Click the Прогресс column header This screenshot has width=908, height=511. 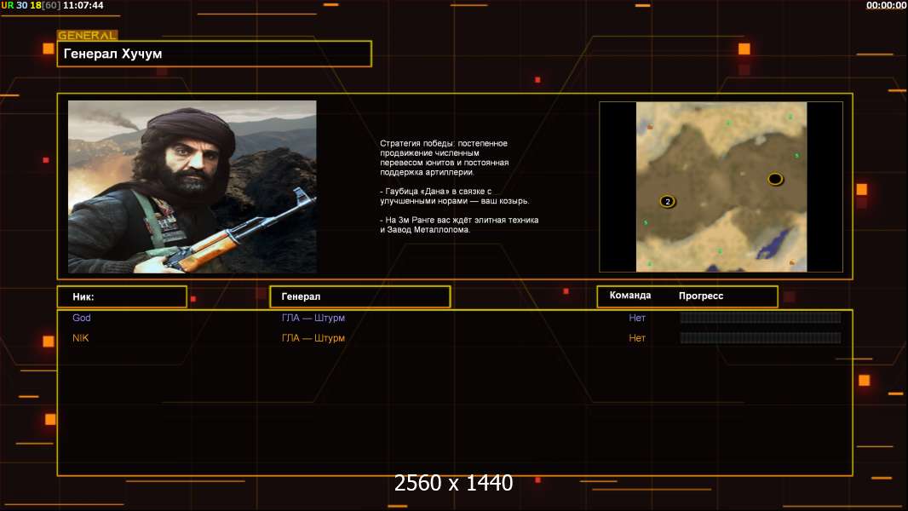(x=701, y=296)
